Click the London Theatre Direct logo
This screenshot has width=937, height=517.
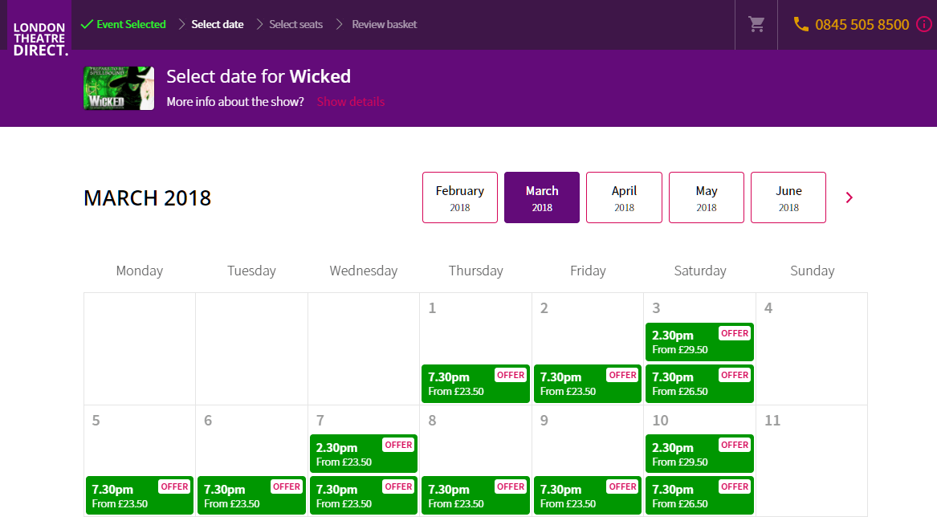click(x=39, y=39)
